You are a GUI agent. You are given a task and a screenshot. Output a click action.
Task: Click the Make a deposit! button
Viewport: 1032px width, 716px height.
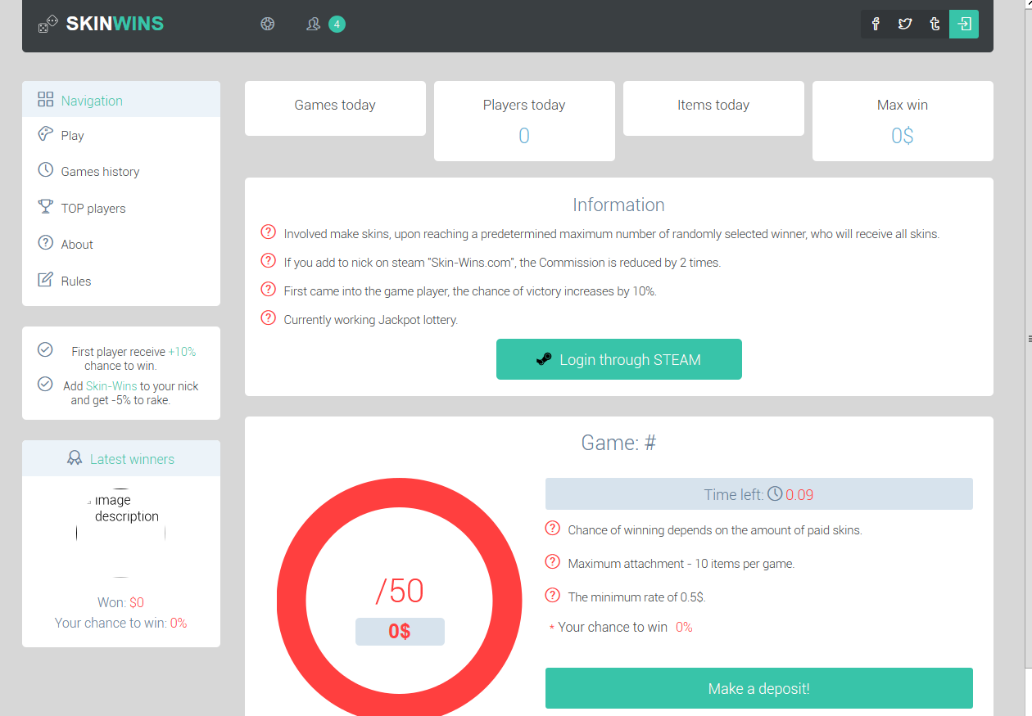[759, 688]
